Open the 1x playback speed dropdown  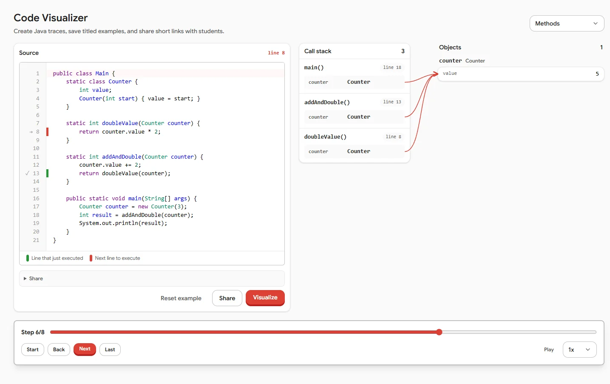pos(579,350)
